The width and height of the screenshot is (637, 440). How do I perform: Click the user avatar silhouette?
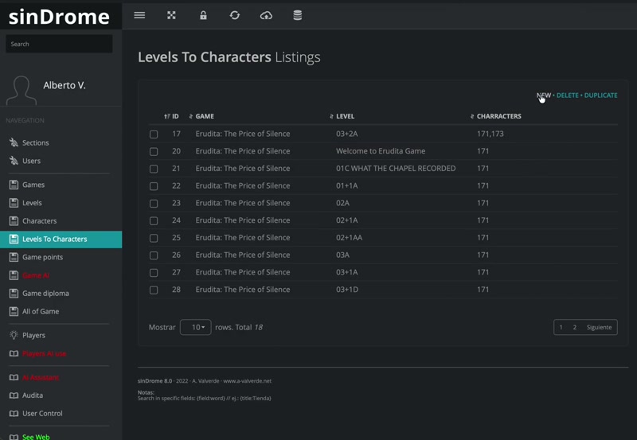(21, 90)
